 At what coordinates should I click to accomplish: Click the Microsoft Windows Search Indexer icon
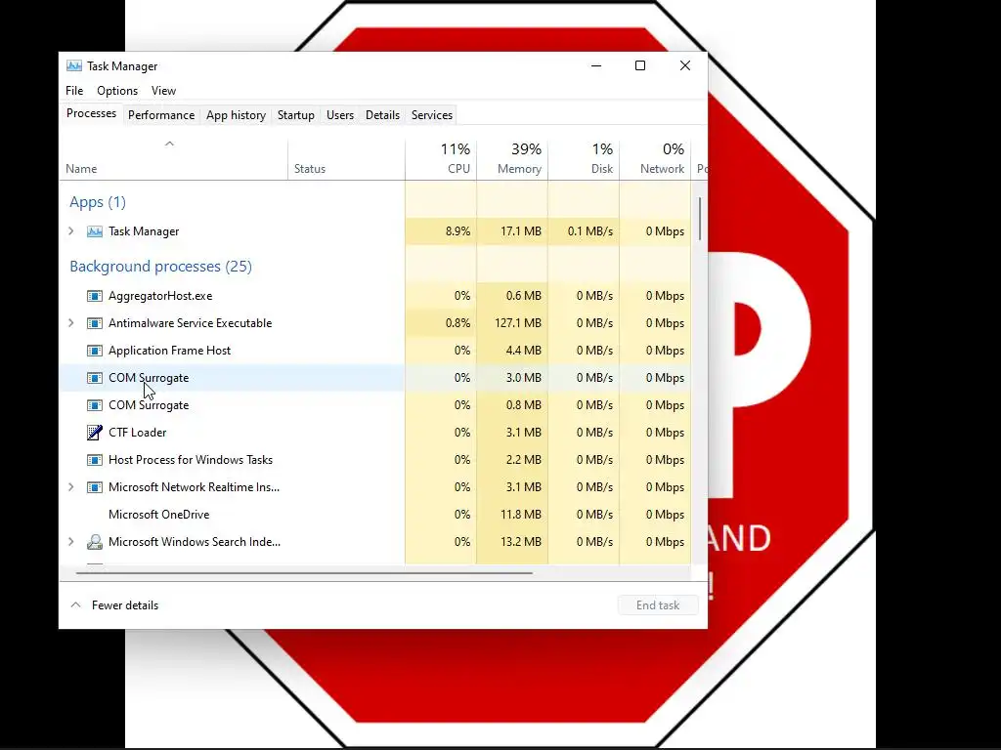tap(95, 542)
